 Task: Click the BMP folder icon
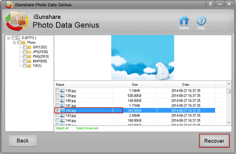tap(29, 61)
